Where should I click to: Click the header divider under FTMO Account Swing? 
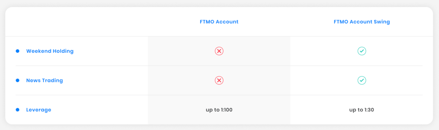362,36
